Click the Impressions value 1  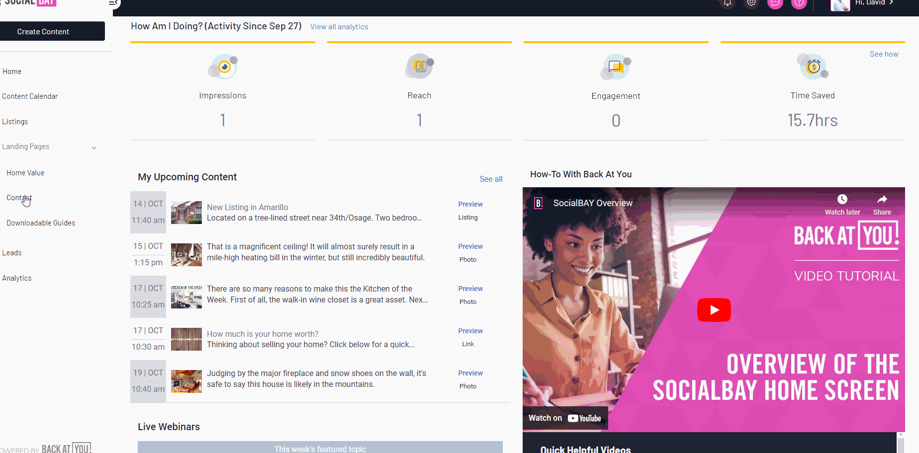click(223, 120)
